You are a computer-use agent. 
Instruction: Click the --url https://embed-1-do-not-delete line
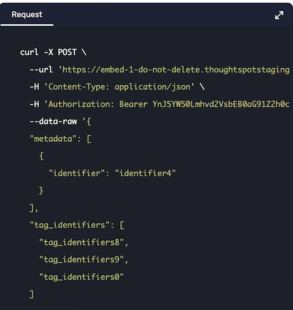(x=160, y=70)
